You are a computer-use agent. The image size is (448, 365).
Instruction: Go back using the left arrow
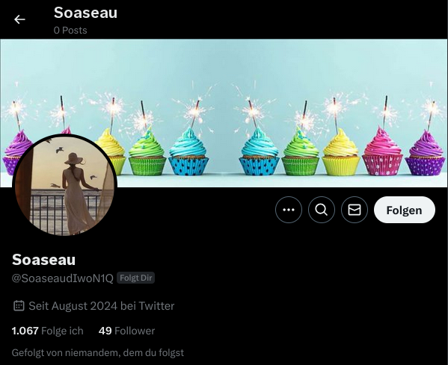(x=19, y=19)
